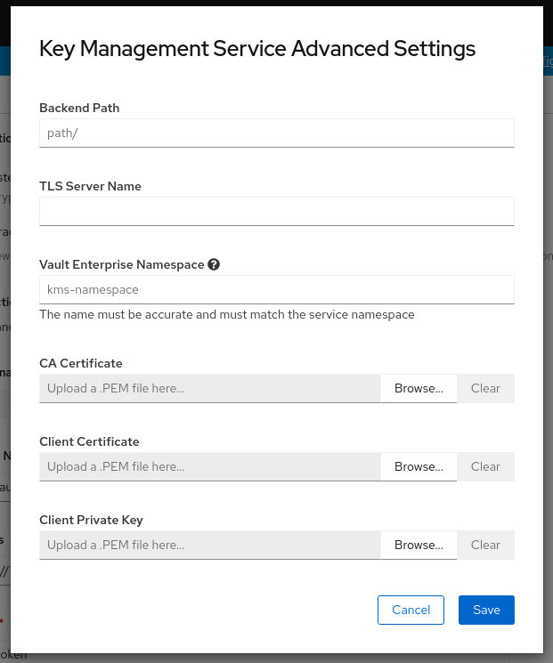
Task: Clear the Client Private Key upload
Action: coord(485,546)
